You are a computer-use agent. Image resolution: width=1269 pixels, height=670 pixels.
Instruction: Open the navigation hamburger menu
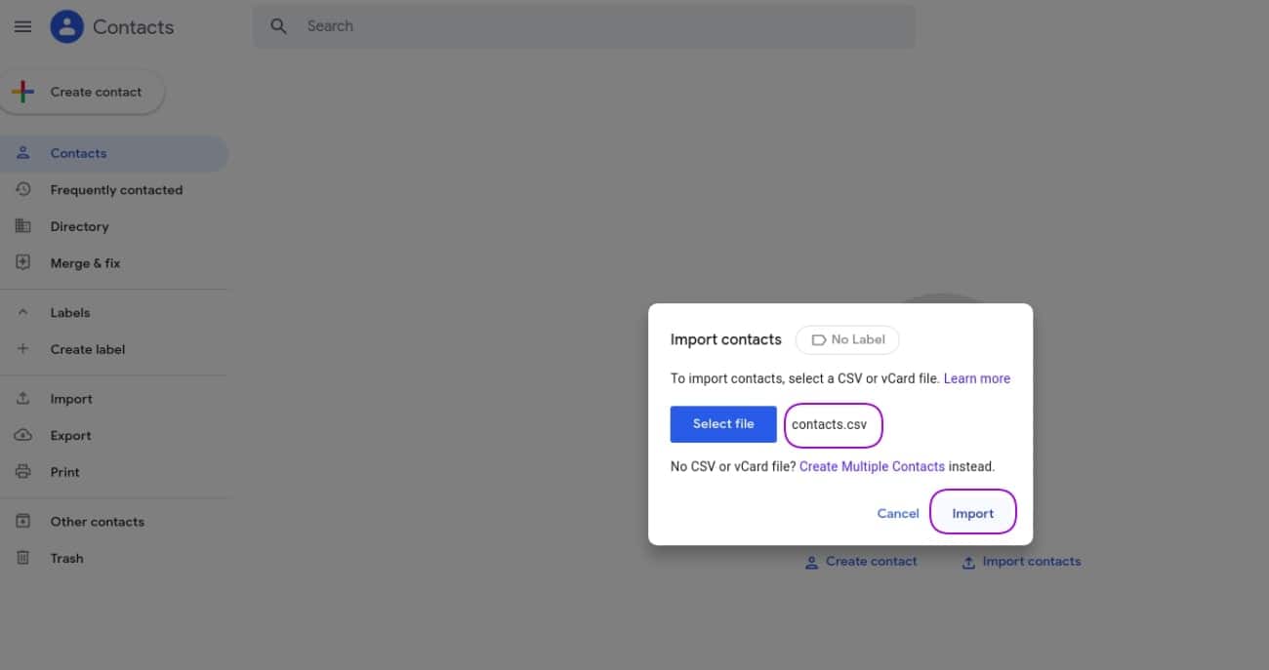(x=22, y=26)
